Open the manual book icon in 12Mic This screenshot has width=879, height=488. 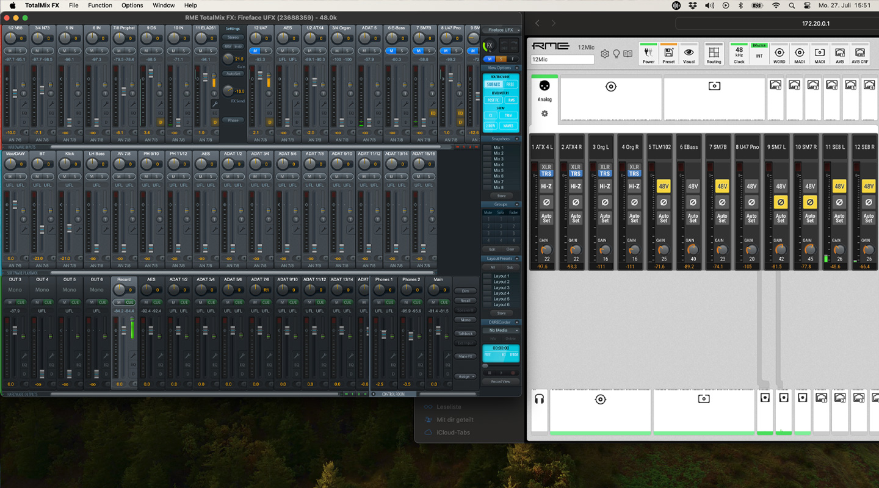tap(628, 54)
